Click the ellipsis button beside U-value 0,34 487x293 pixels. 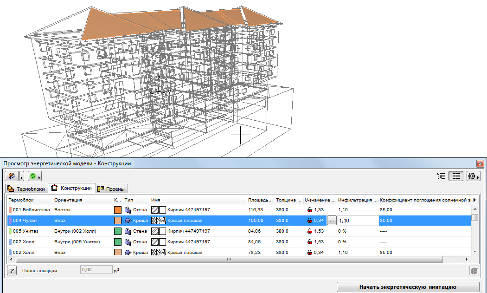[x=331, y=221]
